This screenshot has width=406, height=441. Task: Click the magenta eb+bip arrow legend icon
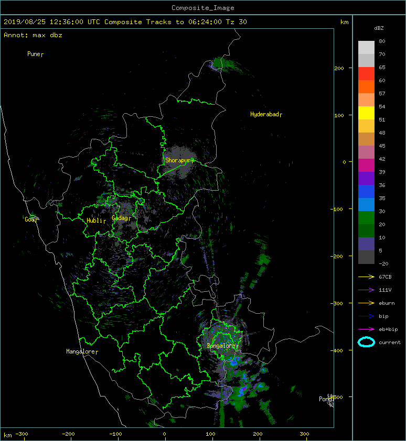366,329
